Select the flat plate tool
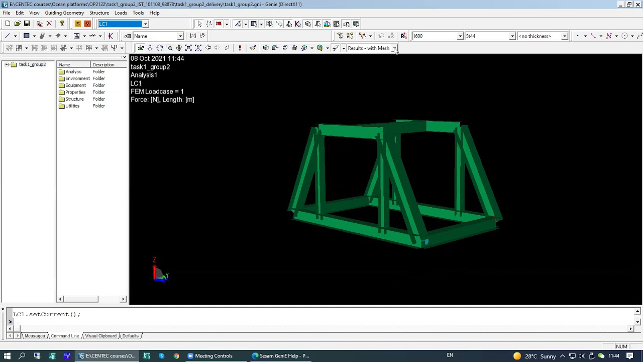The width and height of the screenshot is (643, 362). [26, 36]
